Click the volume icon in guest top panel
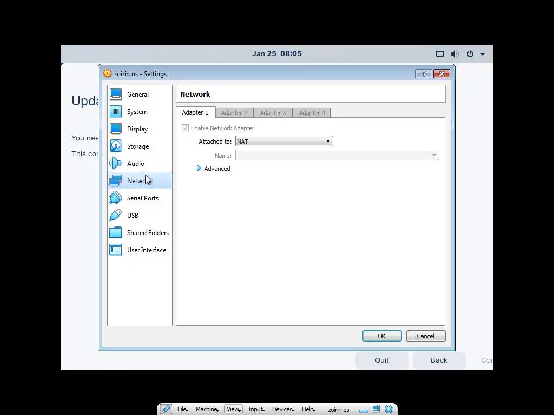Viewport: 554px width, 415px height. 454,54
